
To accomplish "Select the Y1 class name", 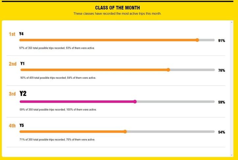I will point(22,64).
